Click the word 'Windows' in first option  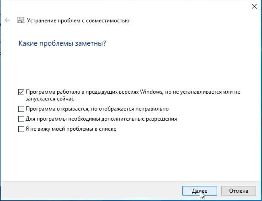pos(151,92)
